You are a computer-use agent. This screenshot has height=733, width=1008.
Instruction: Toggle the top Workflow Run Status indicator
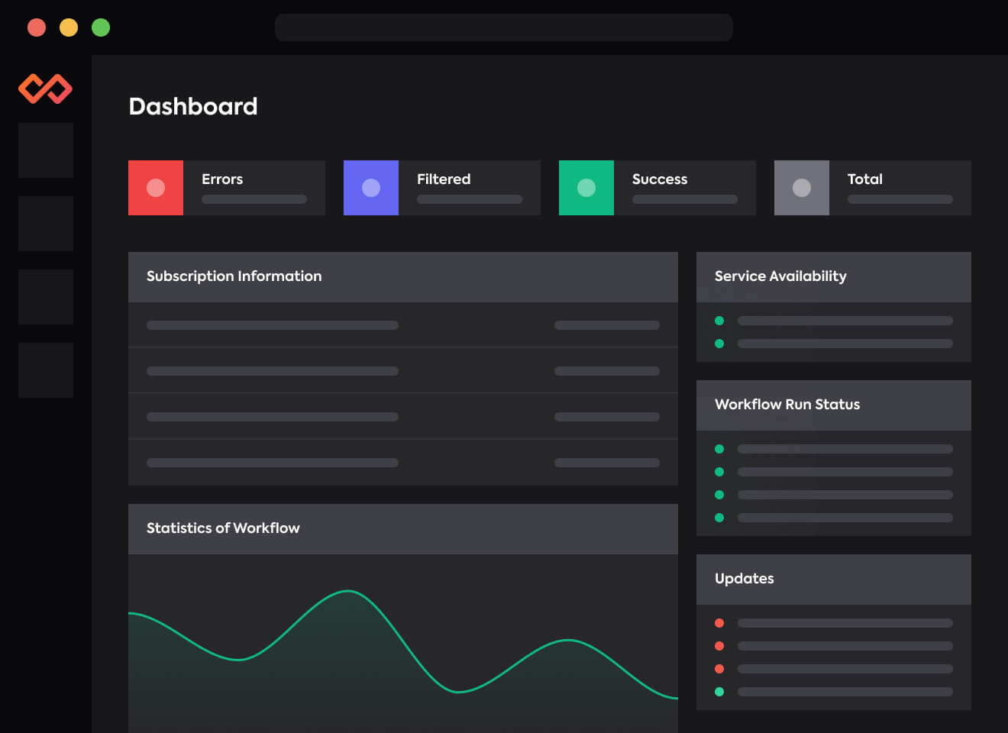pyautogui.click(x=719, y=449)
